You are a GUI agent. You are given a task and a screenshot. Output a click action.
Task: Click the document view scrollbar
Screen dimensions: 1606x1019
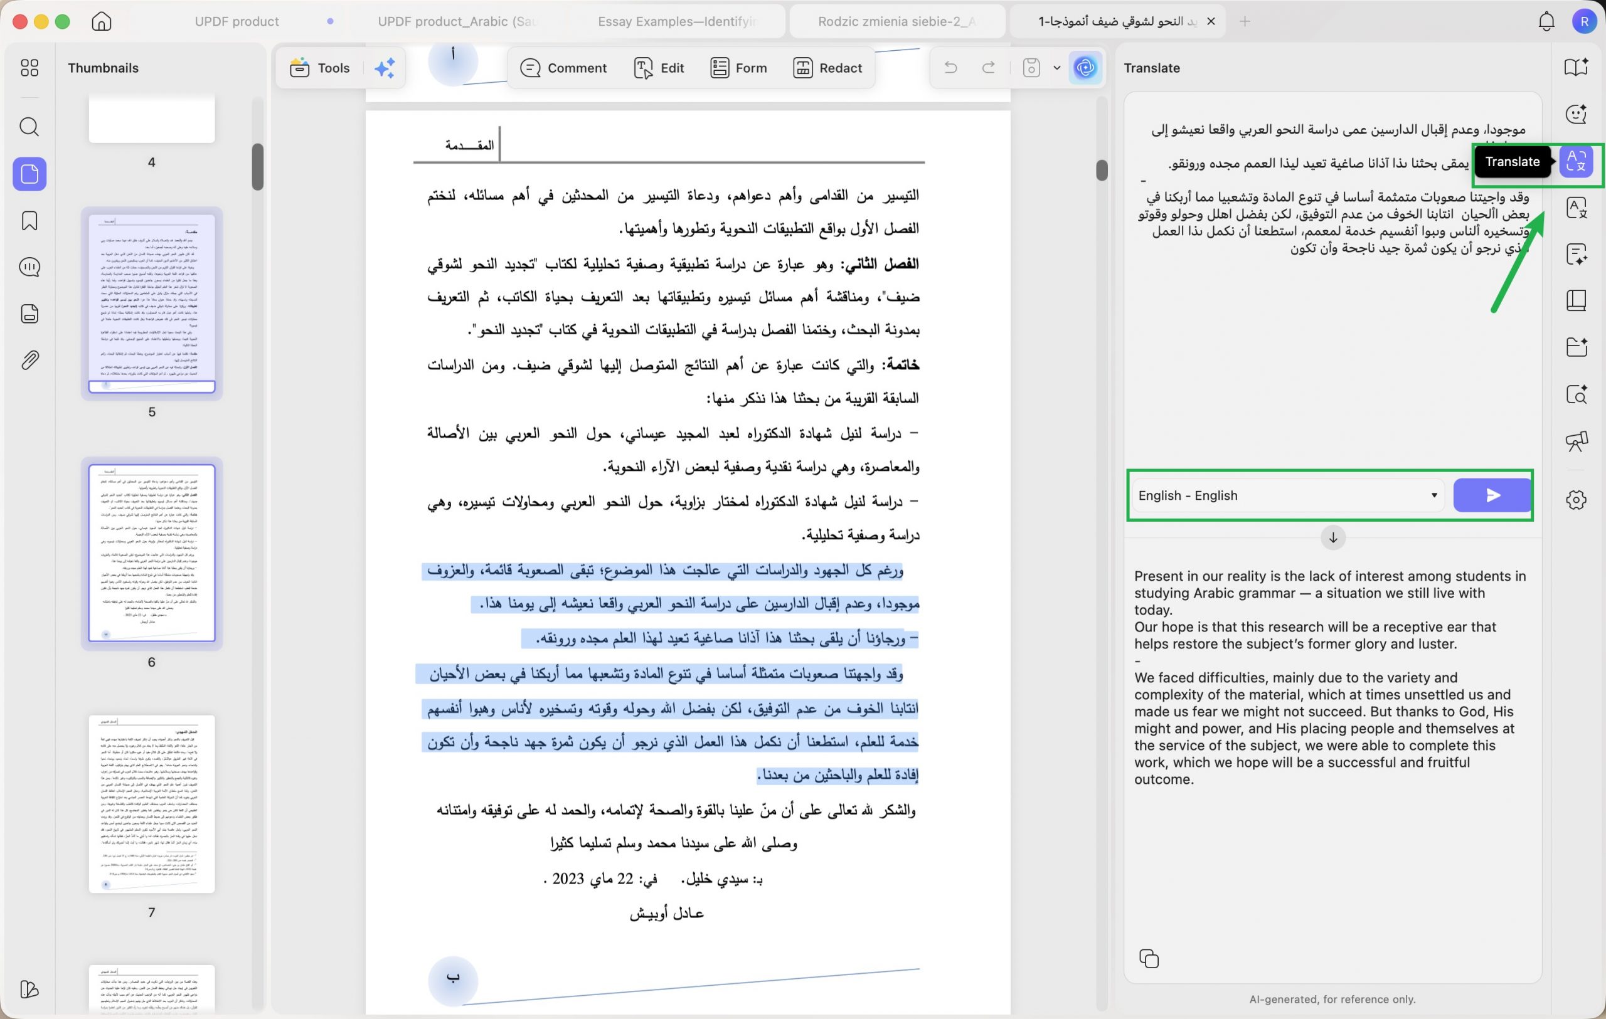click(1101, 170)
